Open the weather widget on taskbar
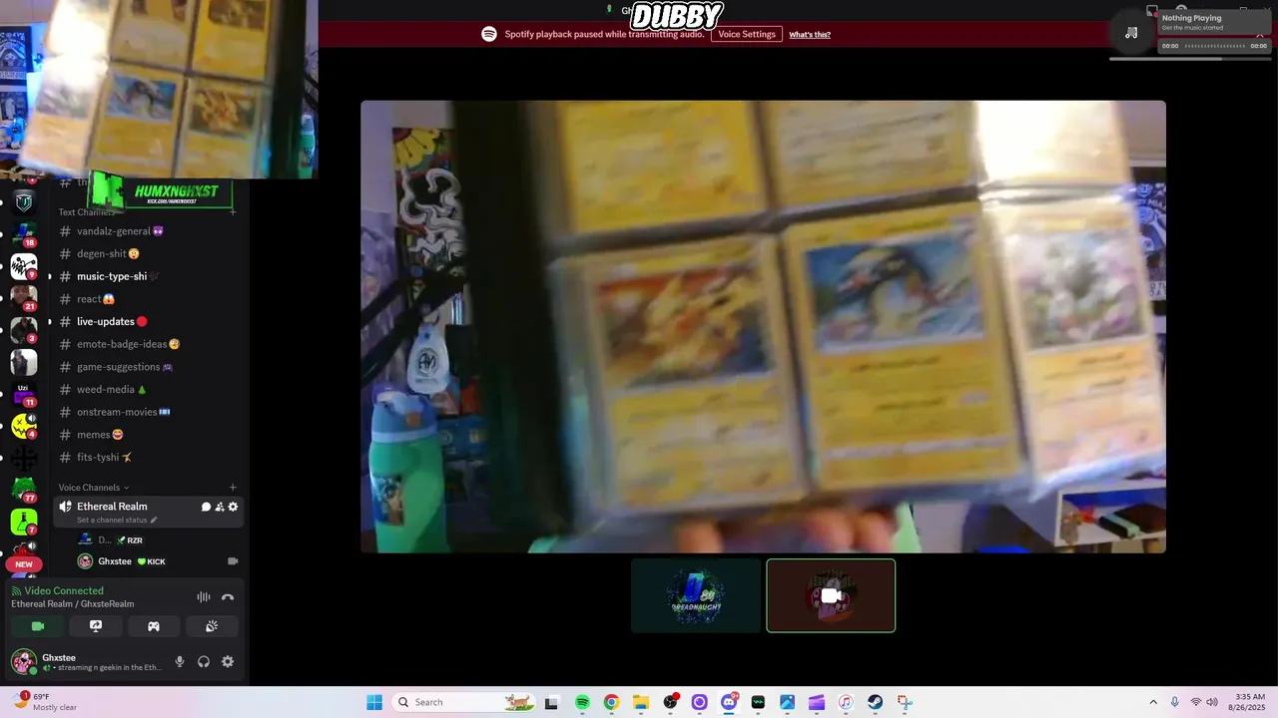 click(46, 702)
